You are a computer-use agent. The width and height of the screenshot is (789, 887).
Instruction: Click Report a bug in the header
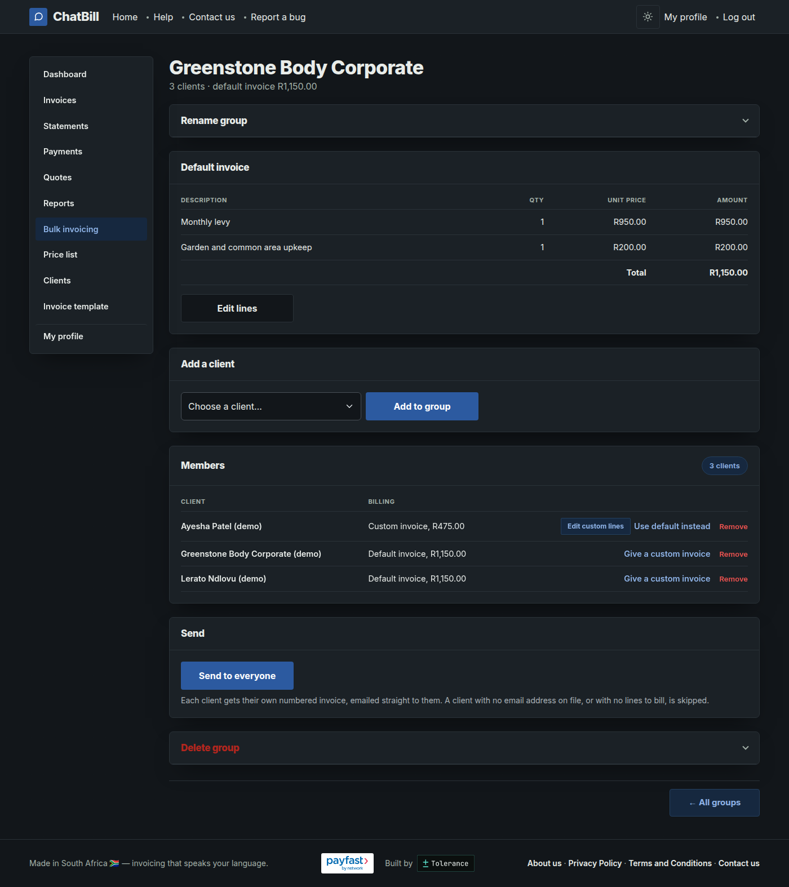[x=278, y=17]
